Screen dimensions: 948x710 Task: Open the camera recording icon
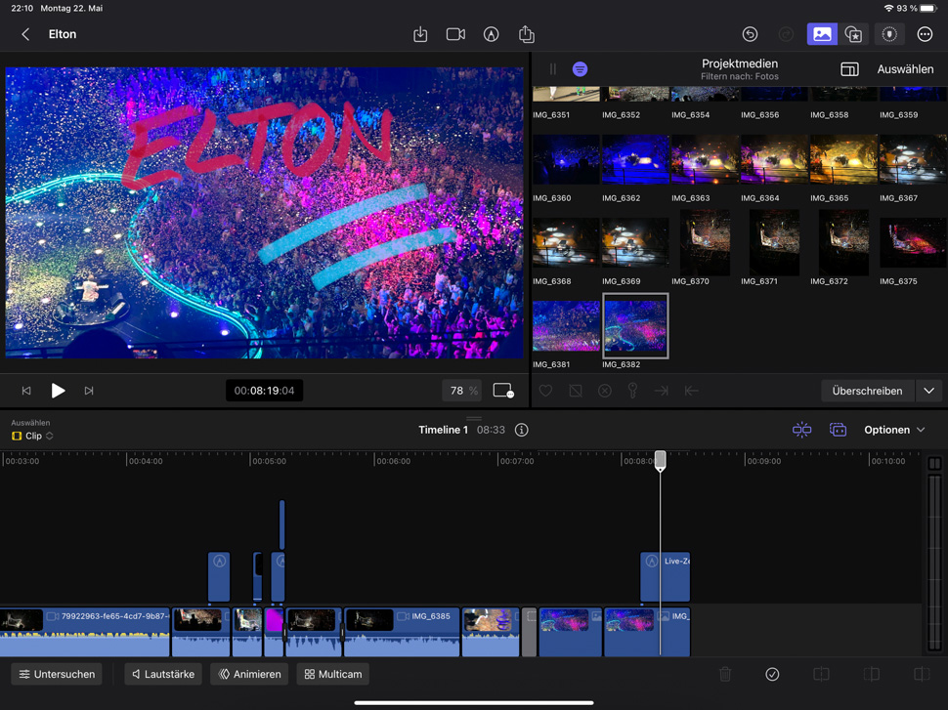[455, 34]
